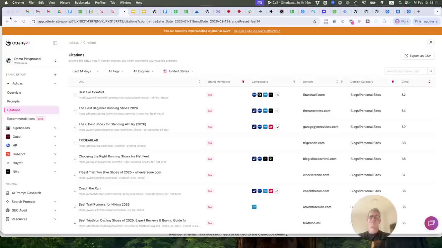
Task: Filter the Competitors column
Action: pos(294,82)
